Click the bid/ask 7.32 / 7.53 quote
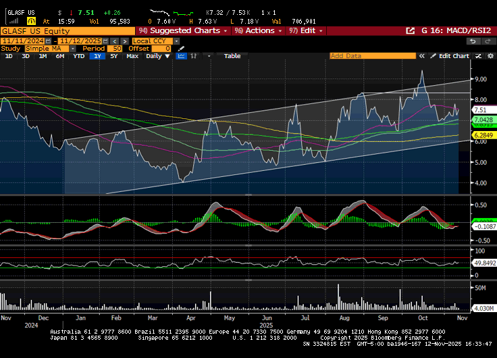Viewport: 497px width, 358px height. 228,13
